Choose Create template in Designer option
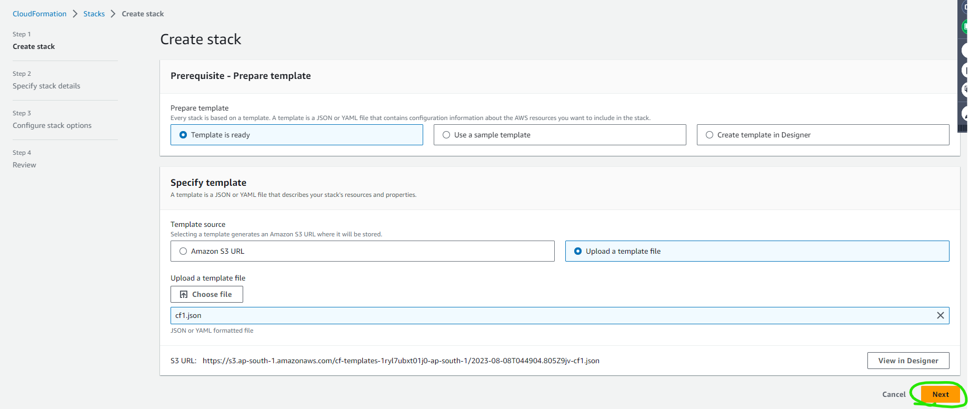Viewport: 969px width, 409px height. (823, 135)
